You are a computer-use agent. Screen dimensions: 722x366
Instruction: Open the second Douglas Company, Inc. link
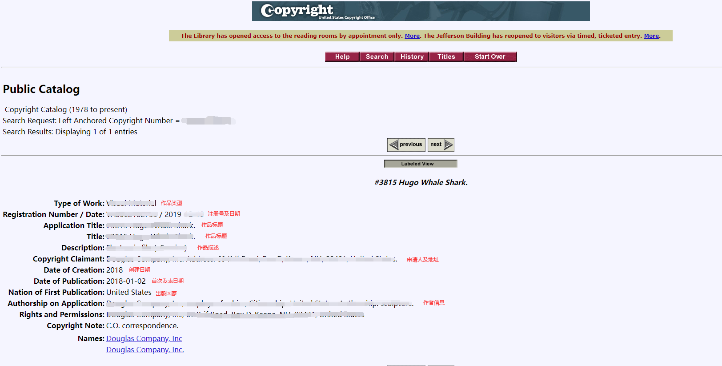(x=145, y=350)
